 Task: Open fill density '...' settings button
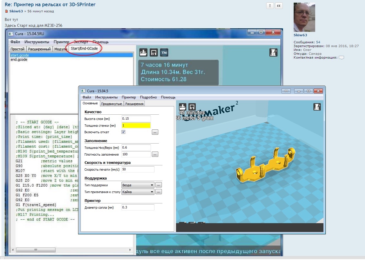[x=155, y=154]
